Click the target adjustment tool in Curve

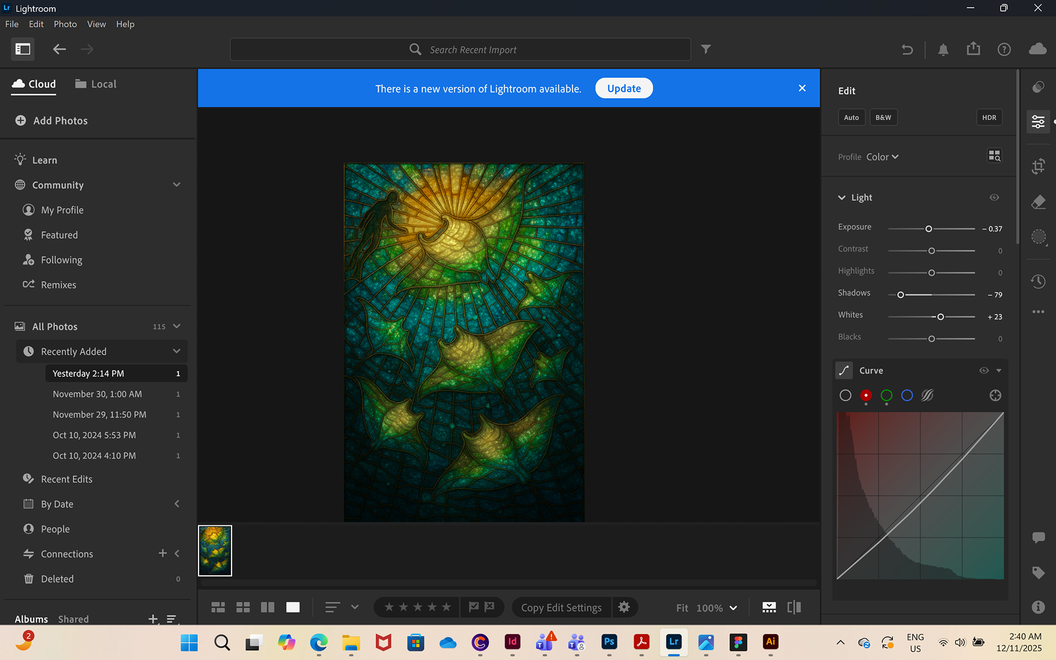click(x=995, y=395)
